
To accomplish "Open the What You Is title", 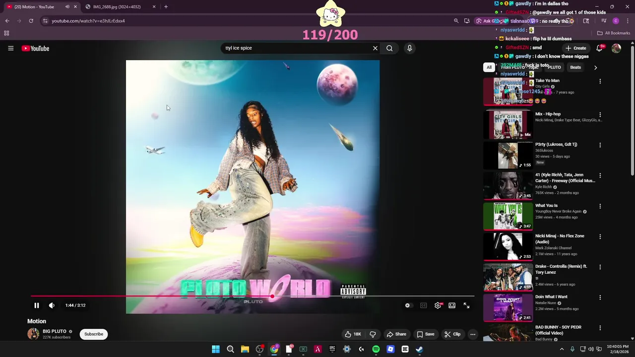I will 546,205.
